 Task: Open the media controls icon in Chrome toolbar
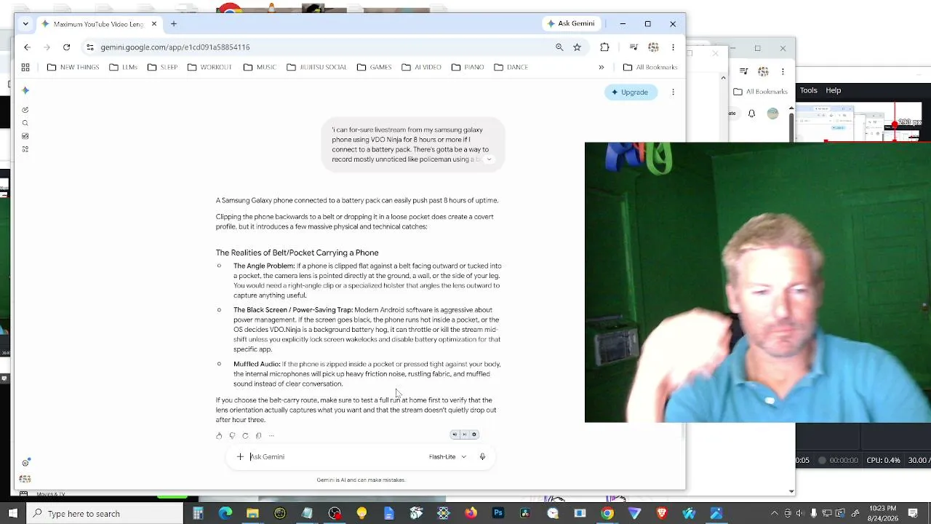coord(634,47)
